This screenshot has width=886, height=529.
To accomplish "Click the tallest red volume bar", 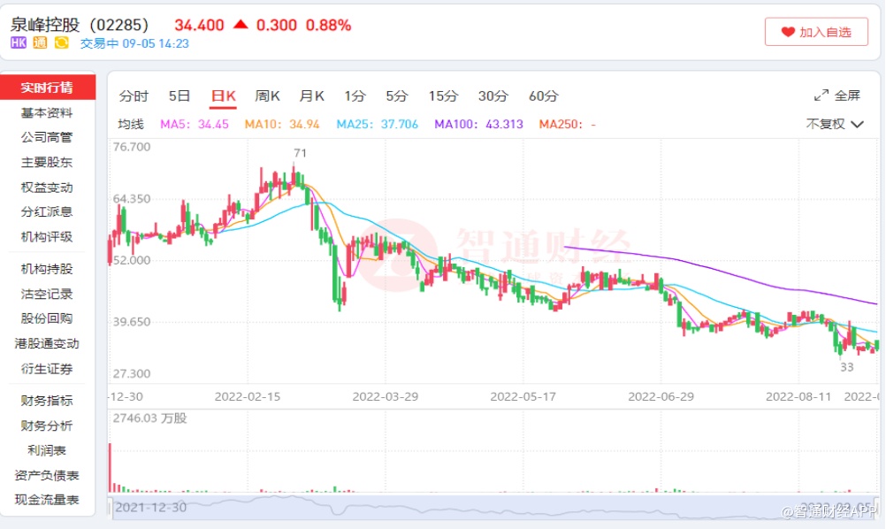I will (111, 467).
